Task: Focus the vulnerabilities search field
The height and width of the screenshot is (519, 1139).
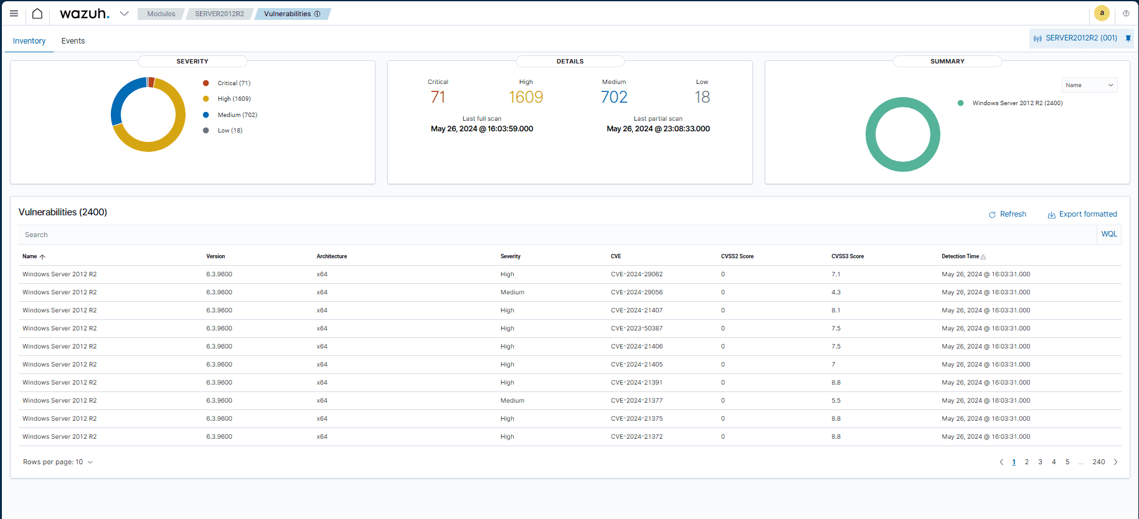Action: click(x=554, y=235)
